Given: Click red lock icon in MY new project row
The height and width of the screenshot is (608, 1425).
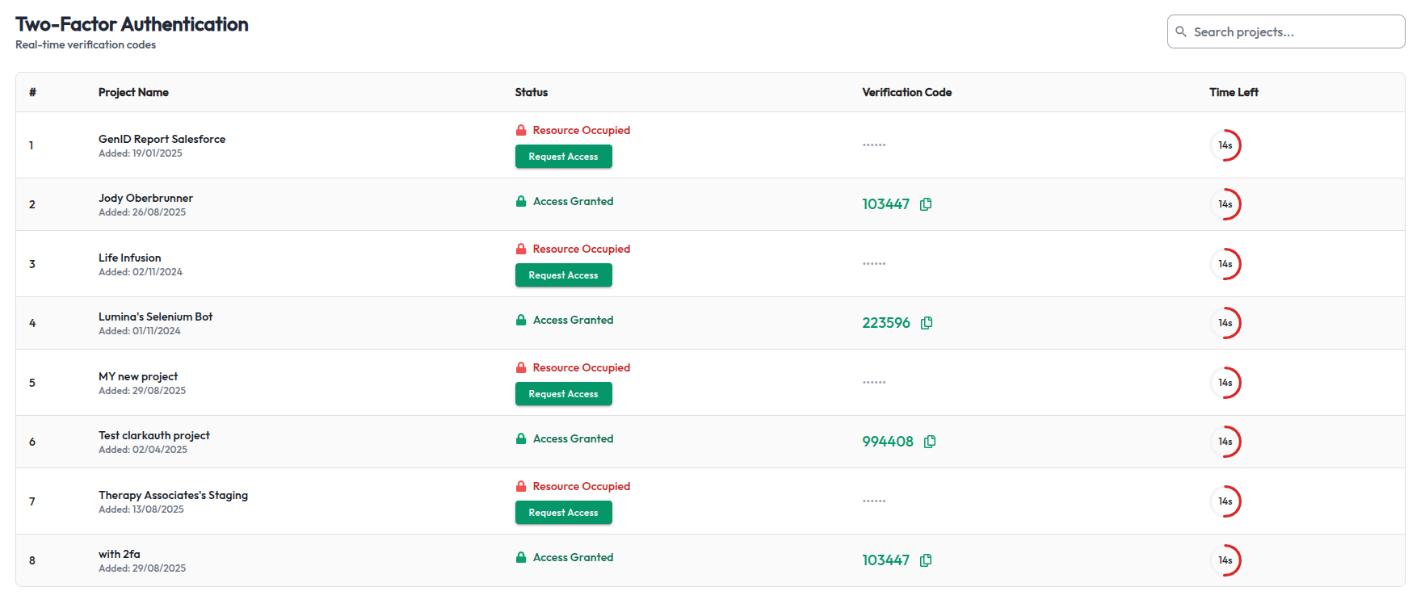Looking at the screenshot, I should pos(521,367).
